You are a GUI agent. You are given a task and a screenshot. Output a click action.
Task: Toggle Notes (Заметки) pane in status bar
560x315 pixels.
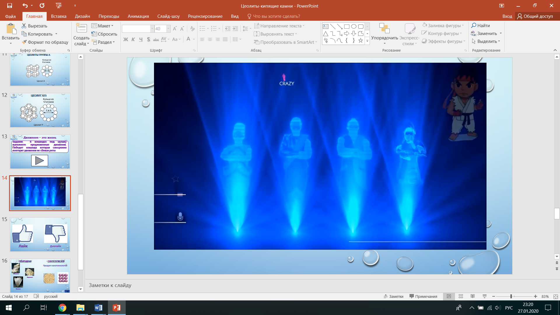coord(393,296)
